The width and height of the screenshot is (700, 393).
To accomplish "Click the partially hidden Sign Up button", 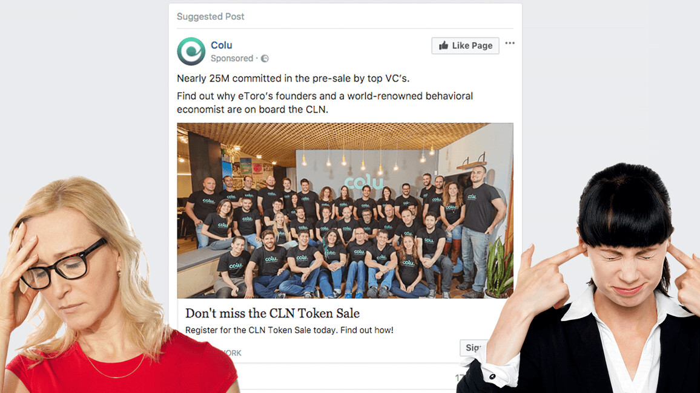I will click(x=472, y=348).
